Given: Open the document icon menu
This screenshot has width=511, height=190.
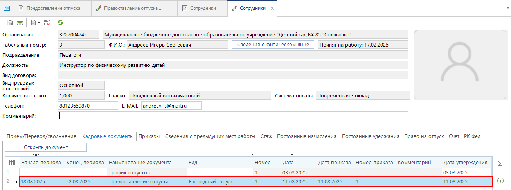Looking at the screenshot, I should coord(36,23).
